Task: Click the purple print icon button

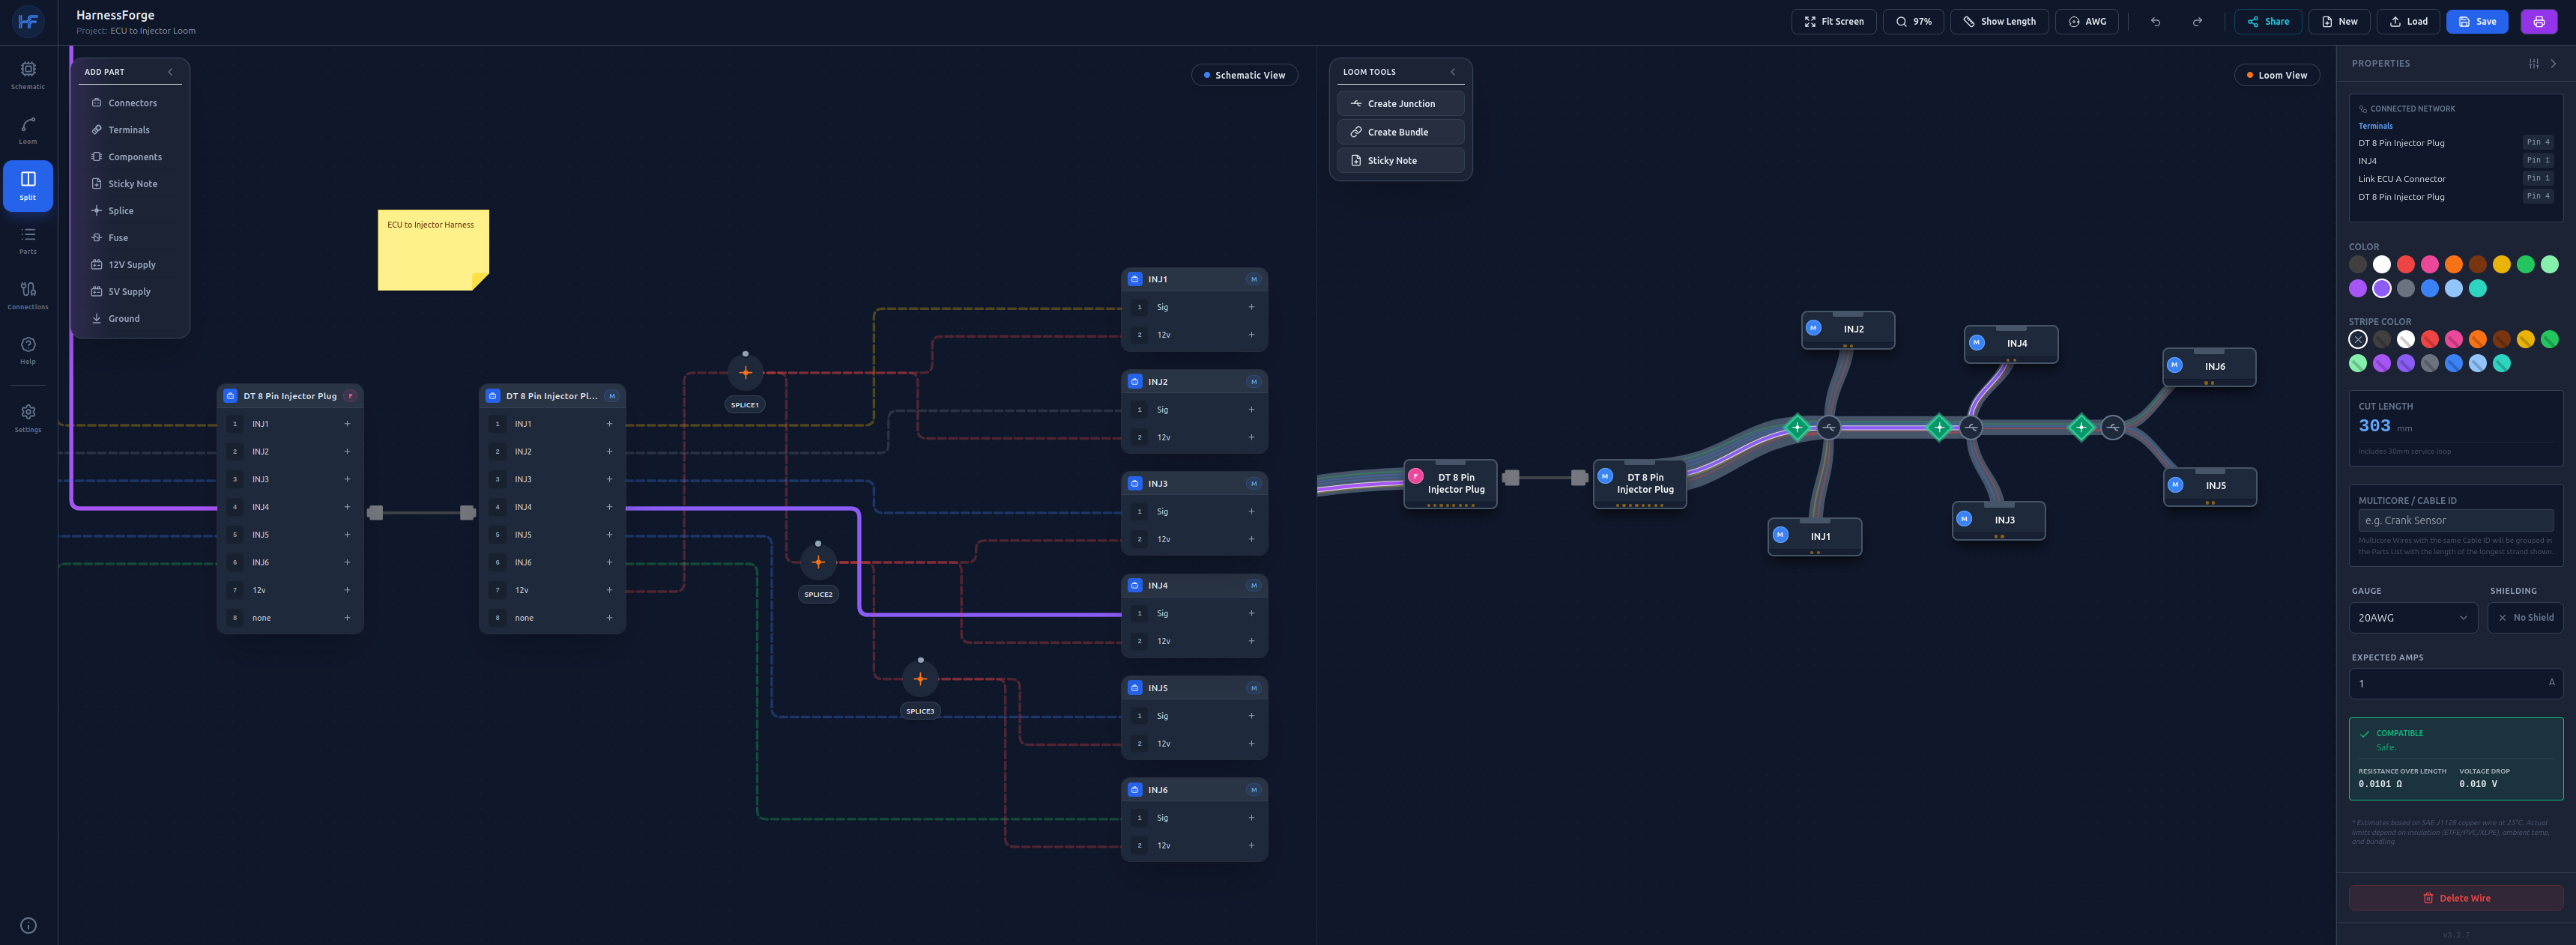Action: pos(2538,21)
